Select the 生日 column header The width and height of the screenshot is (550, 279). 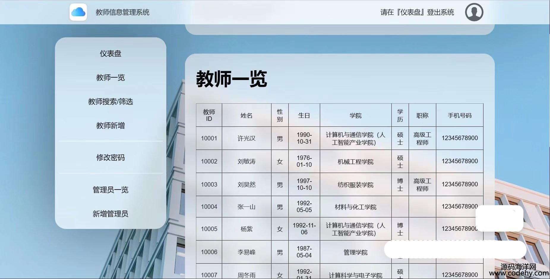(x=304, y=115)
